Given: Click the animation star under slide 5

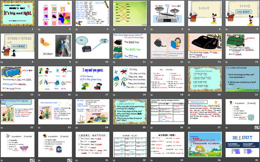Looking at the screenshot, I should point(152,30).
